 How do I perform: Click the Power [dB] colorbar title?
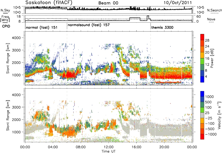212,58
